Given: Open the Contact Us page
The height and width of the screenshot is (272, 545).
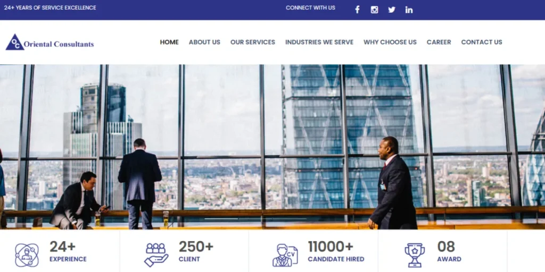Looking at the screenshot, I should point(482,42).
